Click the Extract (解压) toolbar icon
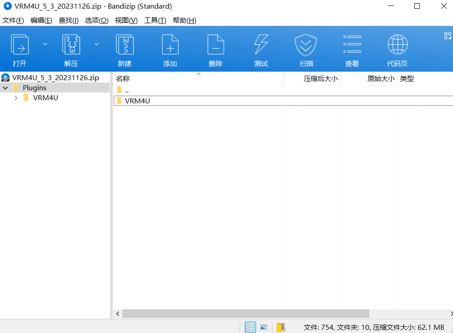This screenshot has height=333, width=453. (x=71, y=45)
